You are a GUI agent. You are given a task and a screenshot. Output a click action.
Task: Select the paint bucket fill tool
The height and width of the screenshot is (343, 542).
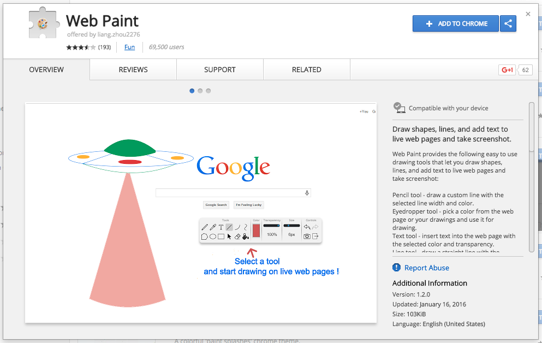point(246,236)
